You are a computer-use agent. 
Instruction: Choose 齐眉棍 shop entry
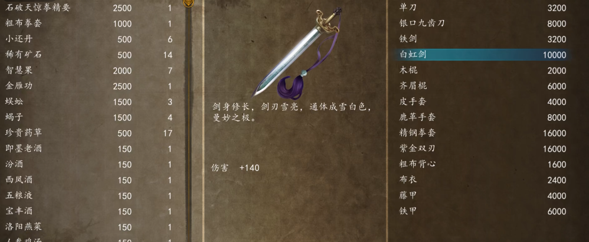click(483, 86)
